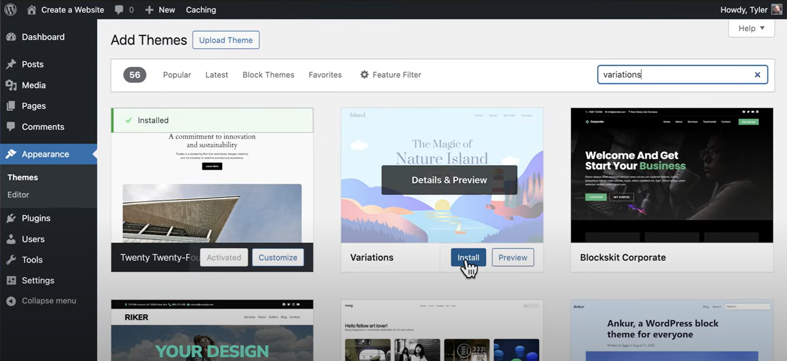
Task: Open the Popular themes tab
Action: click(x=177, y=75)
